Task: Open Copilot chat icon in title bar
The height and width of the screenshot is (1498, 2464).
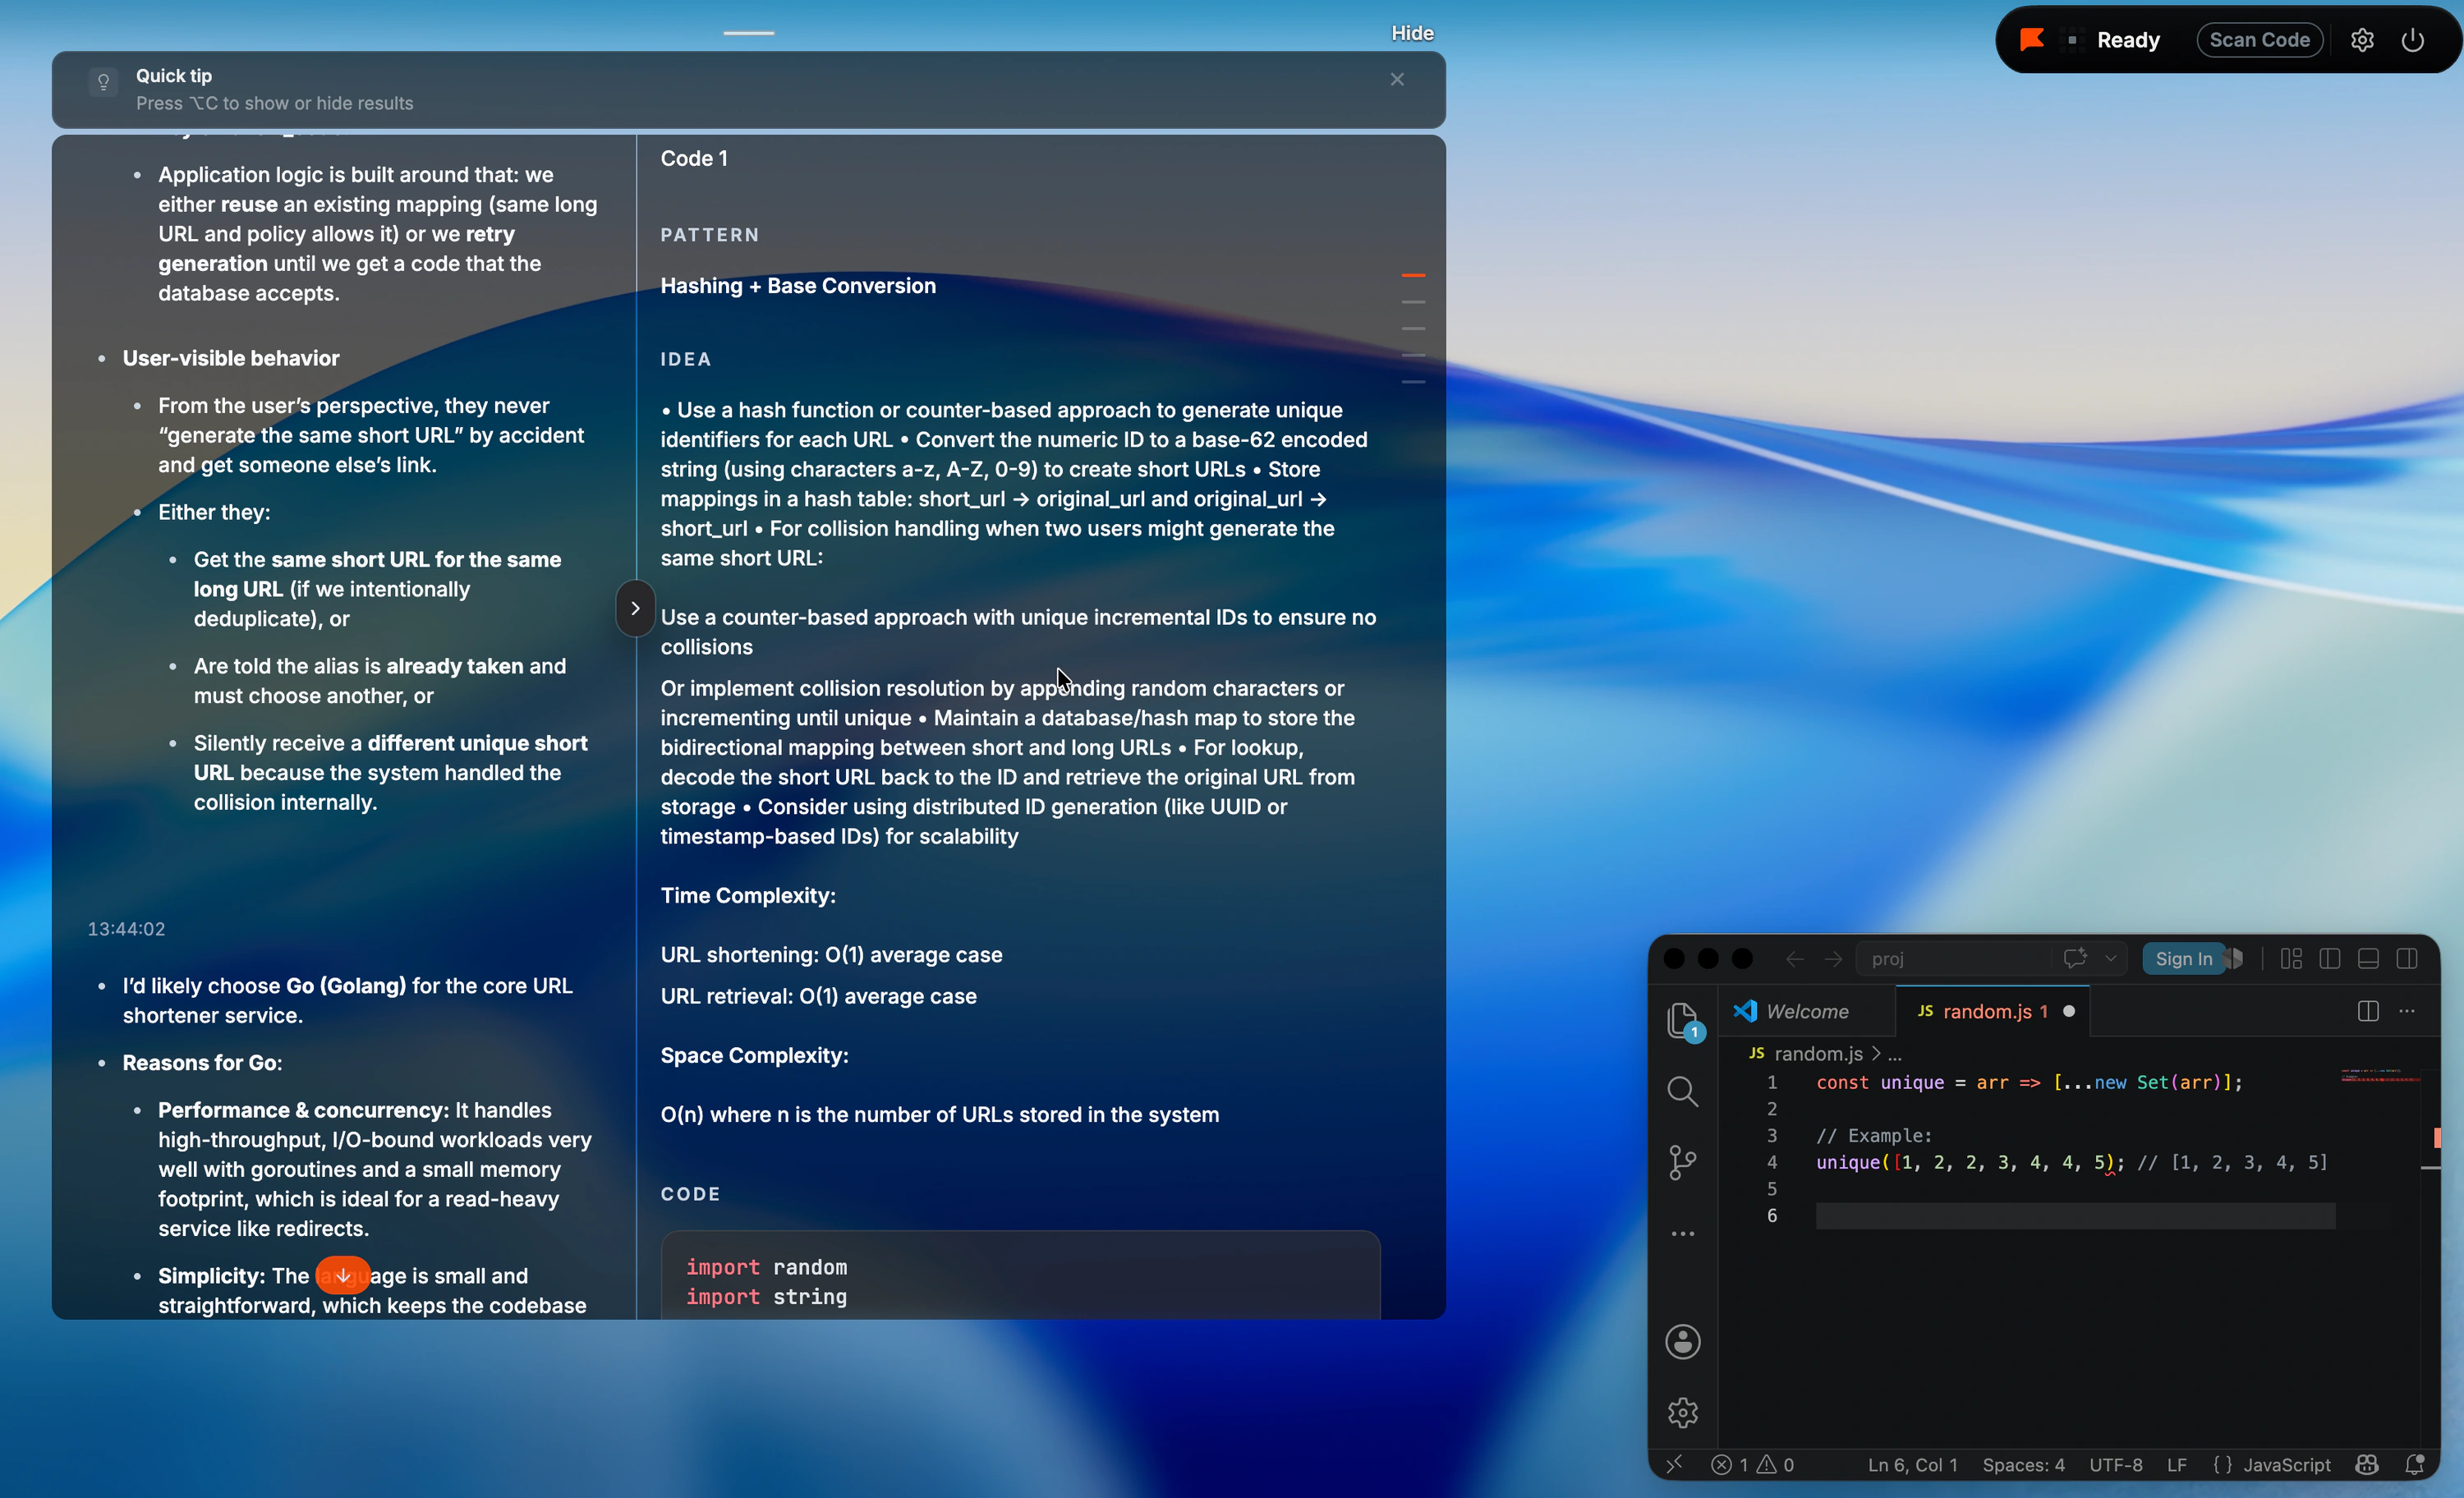Action: (2075, 958)
